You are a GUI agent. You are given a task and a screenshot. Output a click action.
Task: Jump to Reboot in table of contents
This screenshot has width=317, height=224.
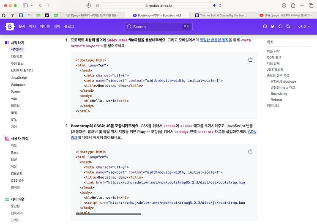tap(276, 100)
